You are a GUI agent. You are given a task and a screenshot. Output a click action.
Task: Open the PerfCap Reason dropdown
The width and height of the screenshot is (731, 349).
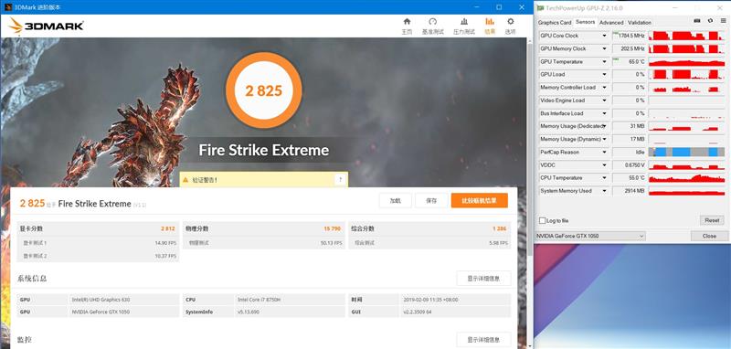(x=605, y=152)
